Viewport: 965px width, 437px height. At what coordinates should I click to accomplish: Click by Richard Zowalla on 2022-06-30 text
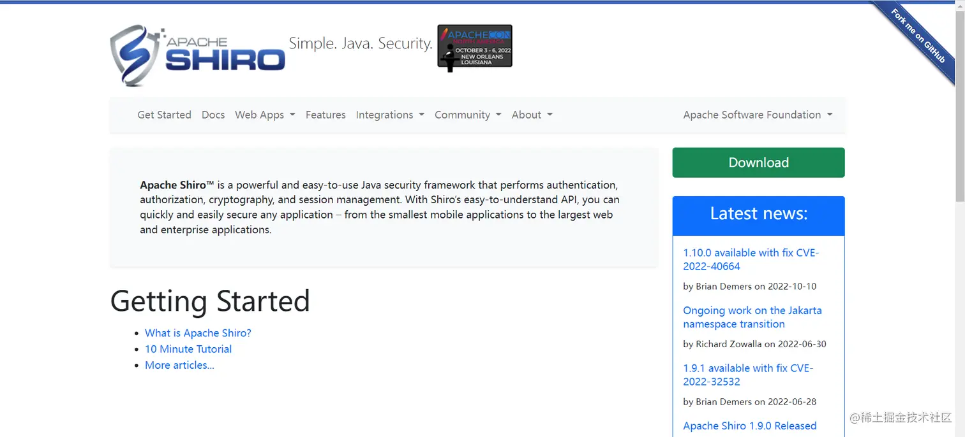pyautogui.click(x=754, y=344)
